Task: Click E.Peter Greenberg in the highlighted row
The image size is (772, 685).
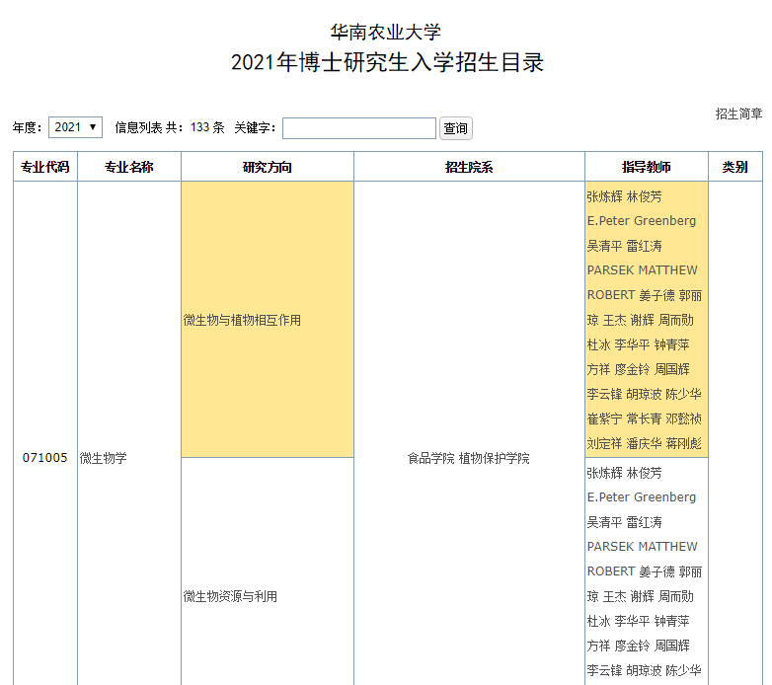Action: [642, 220]
